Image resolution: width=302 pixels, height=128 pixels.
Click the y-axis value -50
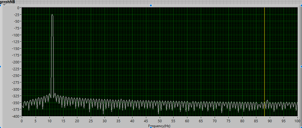(x=17, y=21)
